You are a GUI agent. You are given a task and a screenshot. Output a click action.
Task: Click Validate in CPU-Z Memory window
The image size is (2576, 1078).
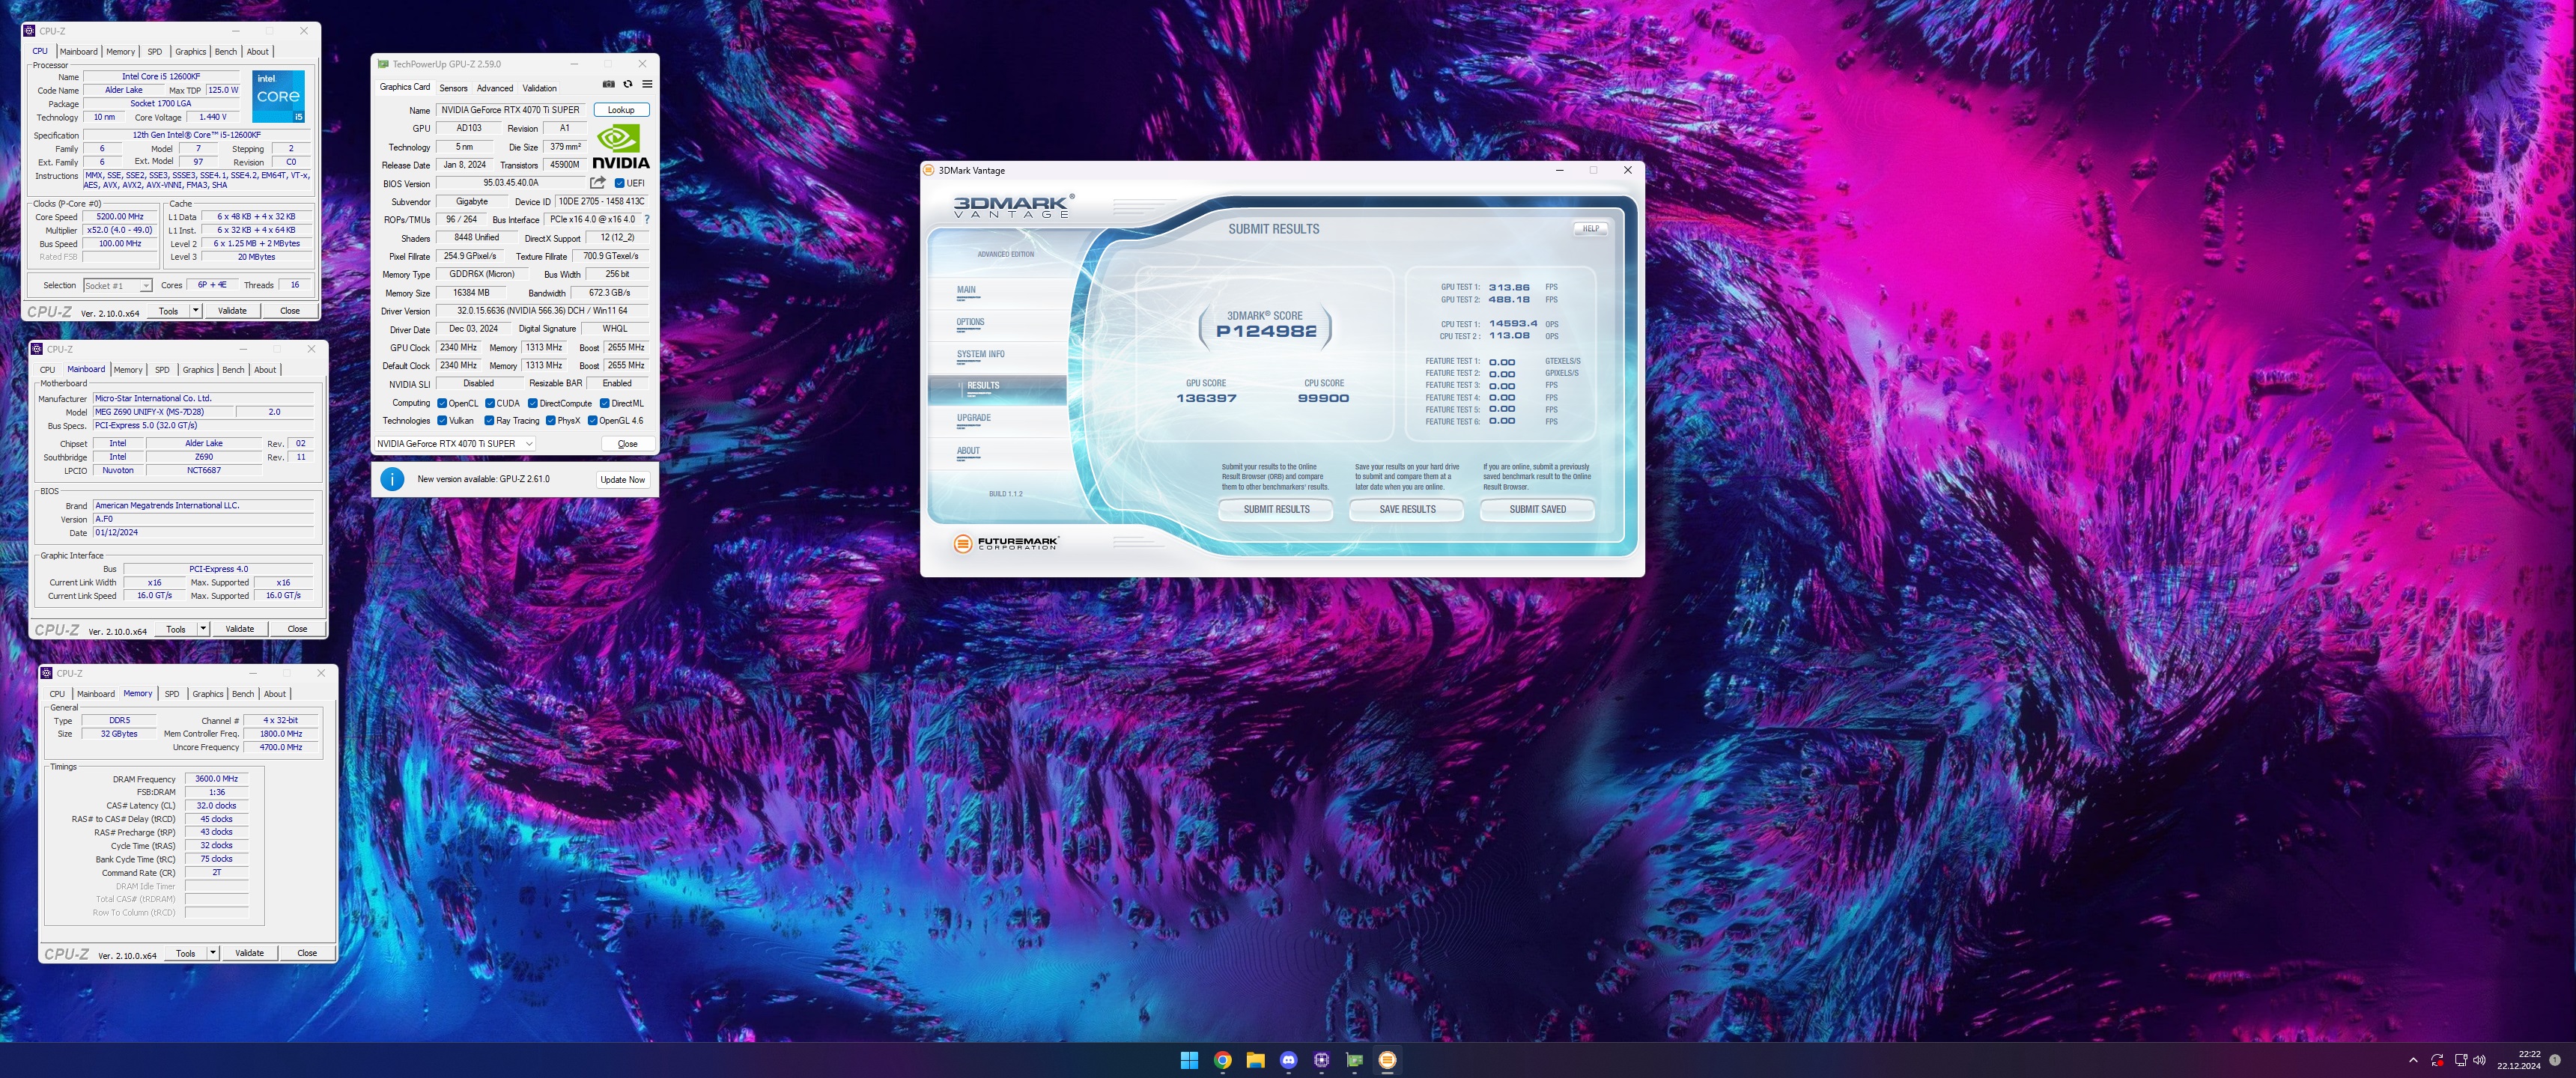coord(249,952)
